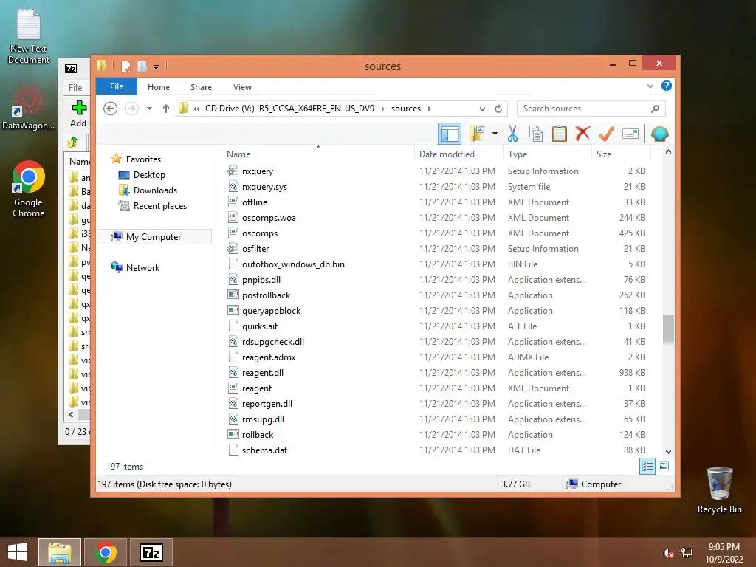Open the View ribbon tab
Image resolution: width=756 pixels, height=567 pixels.
242,87
